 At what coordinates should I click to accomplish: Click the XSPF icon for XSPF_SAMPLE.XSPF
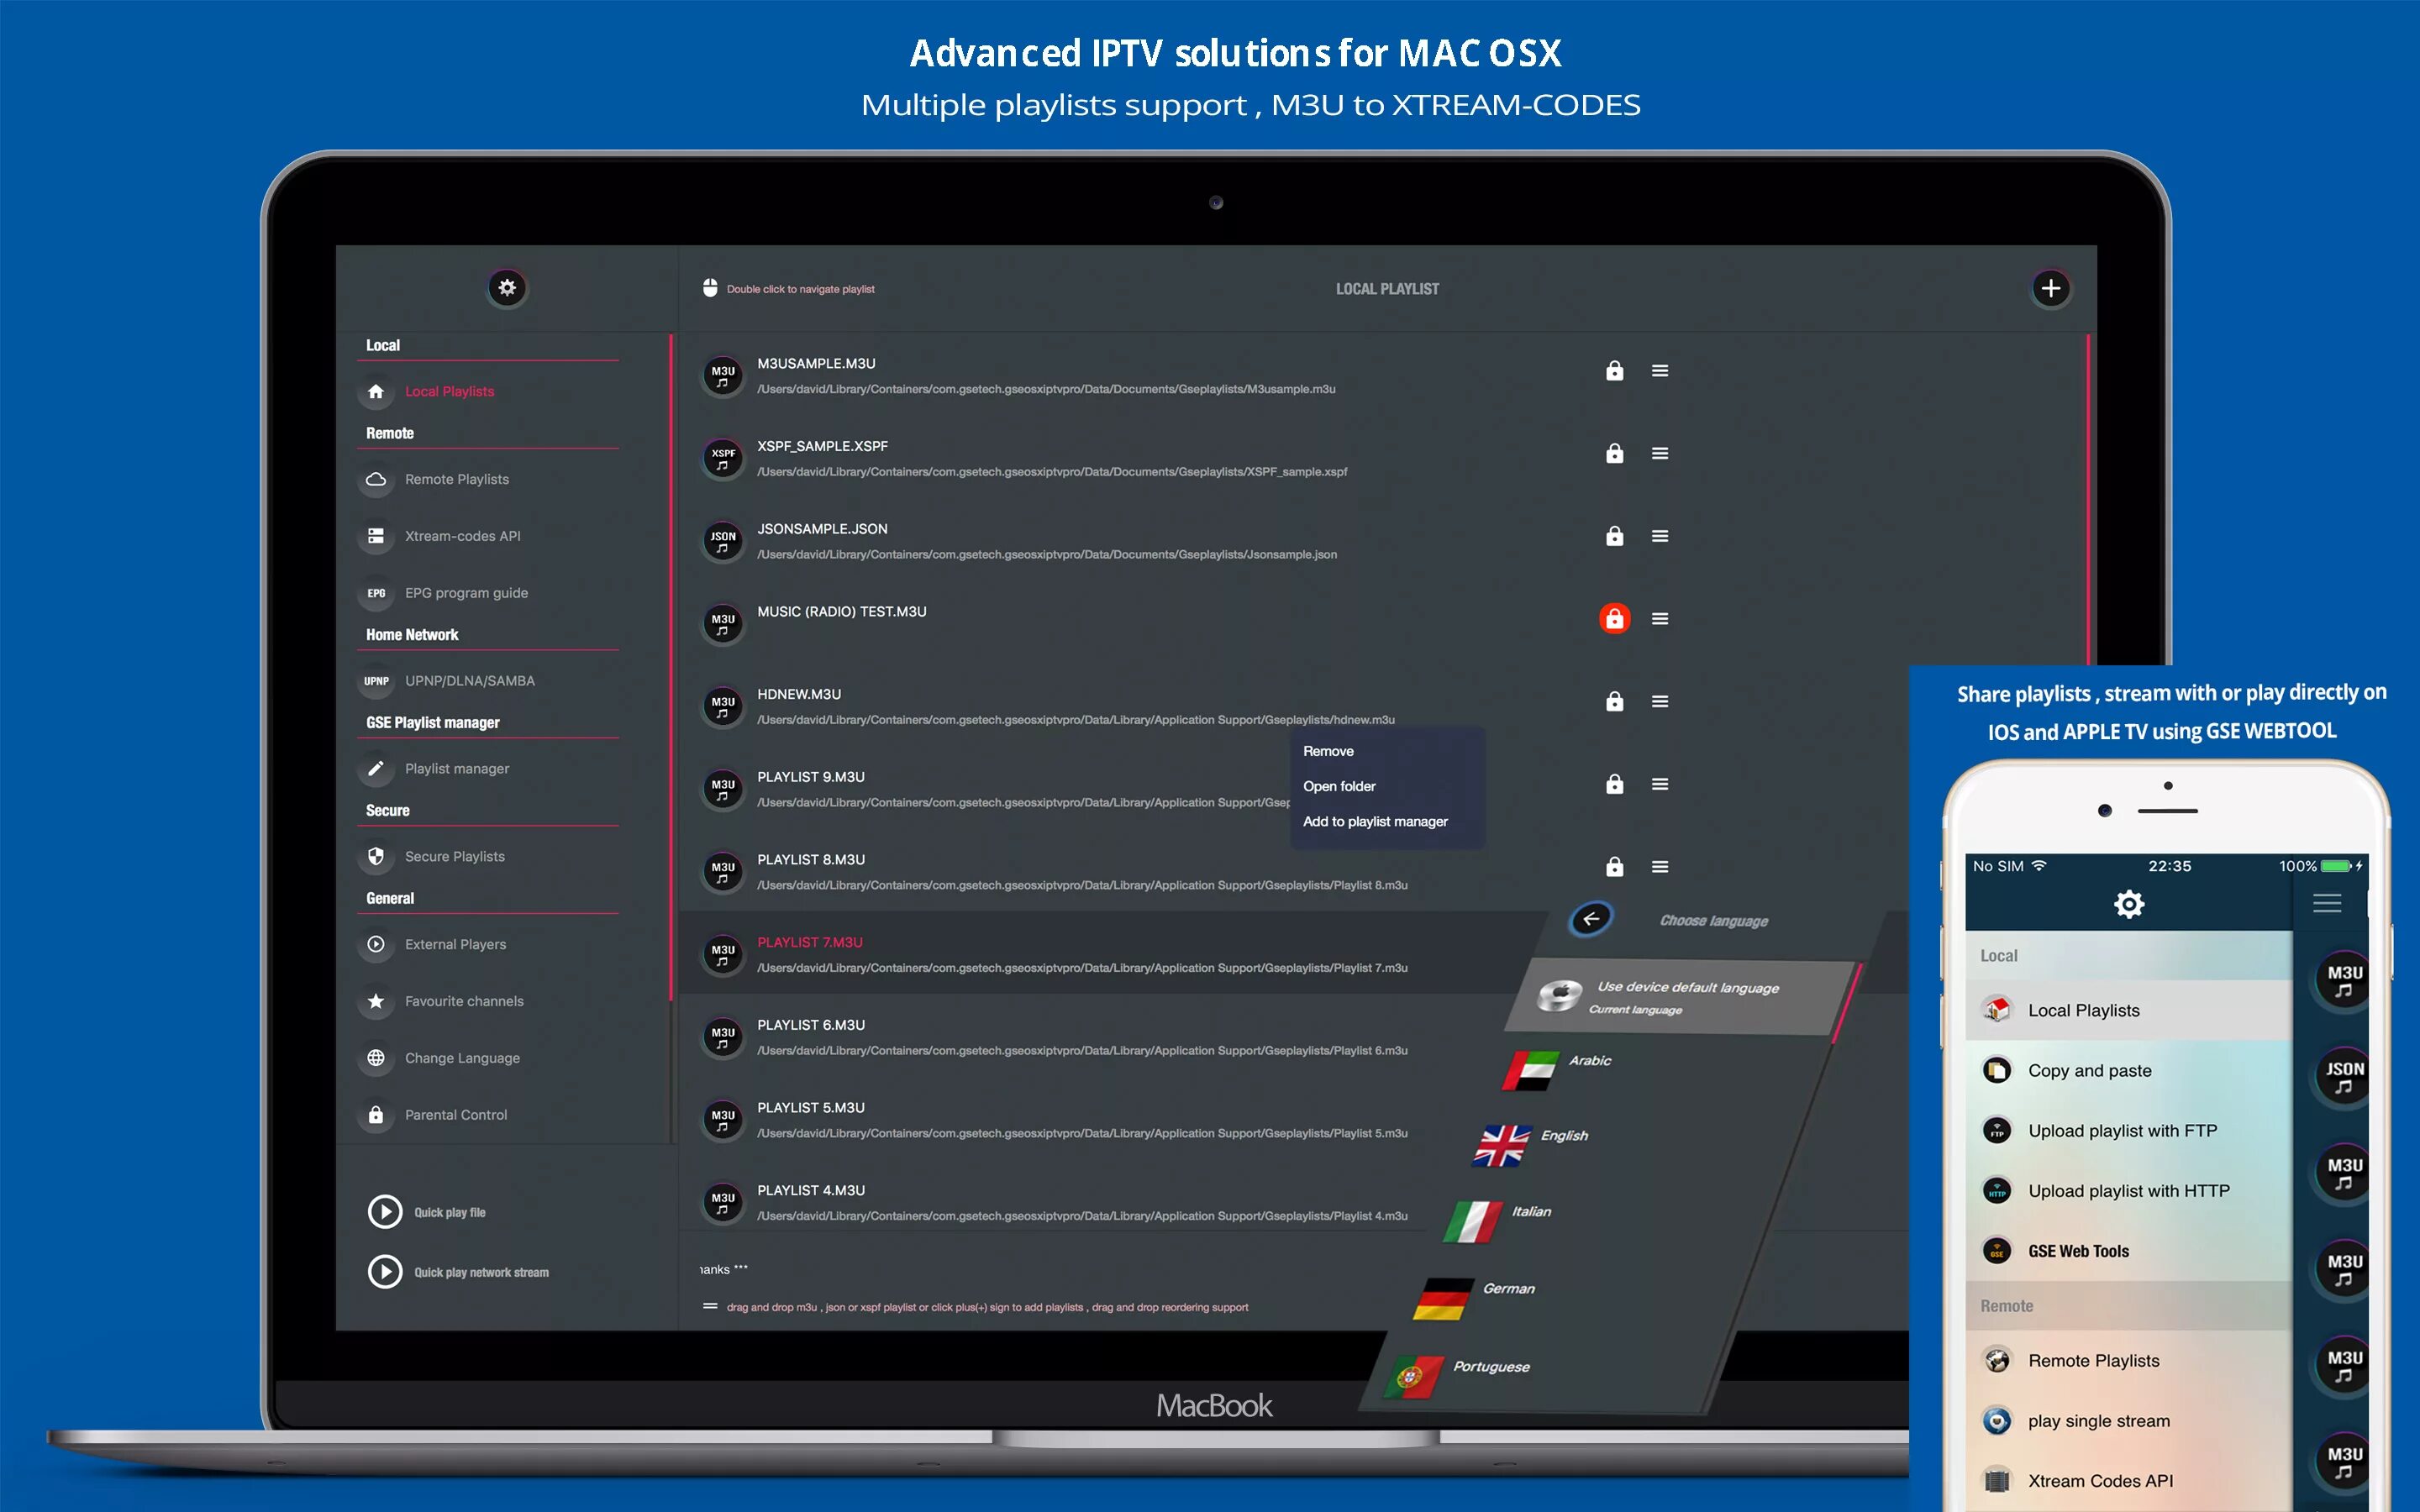(x=721, y=456)
